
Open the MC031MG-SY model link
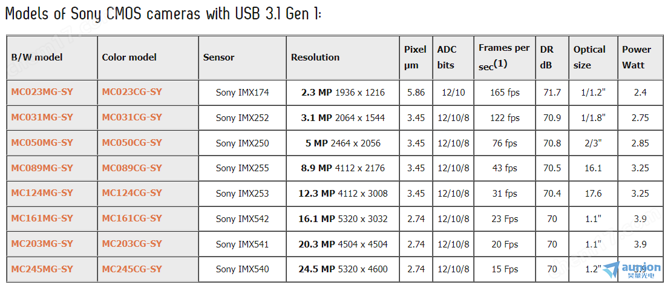[42, 117]
